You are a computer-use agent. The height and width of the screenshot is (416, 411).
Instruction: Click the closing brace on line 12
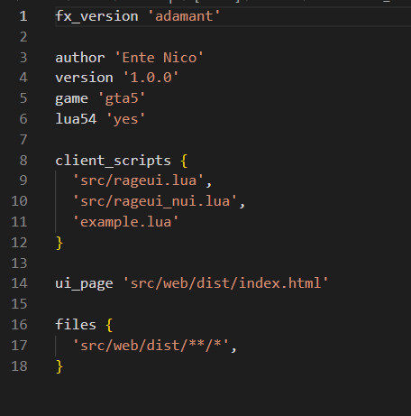(59, 243)
